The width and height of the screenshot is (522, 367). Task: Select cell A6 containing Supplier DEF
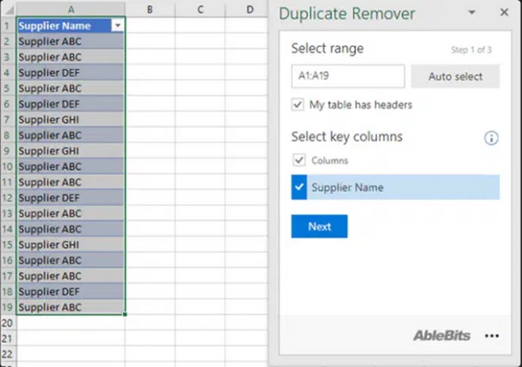tap(71, 104)
